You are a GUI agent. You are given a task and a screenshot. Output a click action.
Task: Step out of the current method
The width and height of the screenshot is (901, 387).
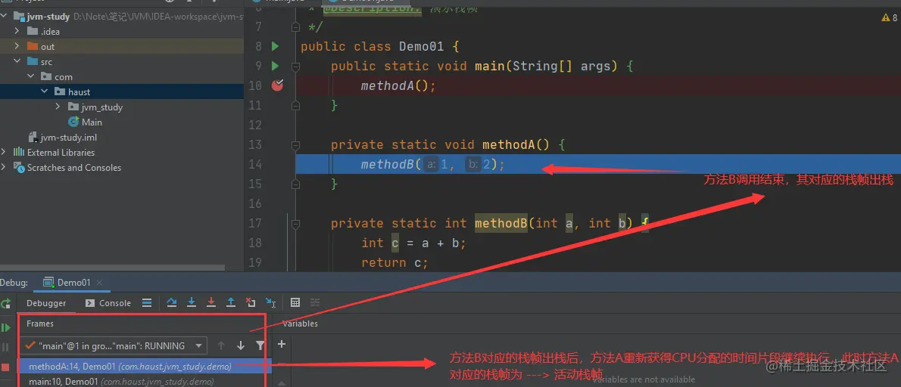point(231,302)
